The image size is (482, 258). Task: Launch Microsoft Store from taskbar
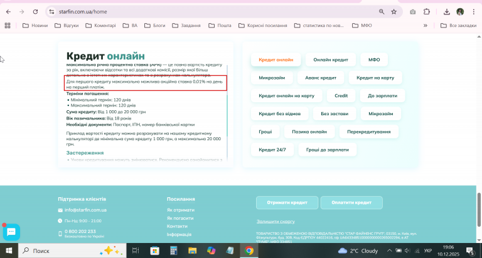(154, 250)
